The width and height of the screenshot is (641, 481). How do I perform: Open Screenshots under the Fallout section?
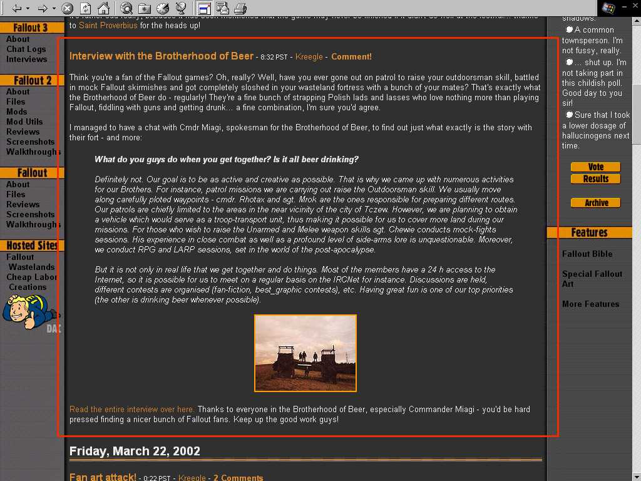tap(31, 214)
